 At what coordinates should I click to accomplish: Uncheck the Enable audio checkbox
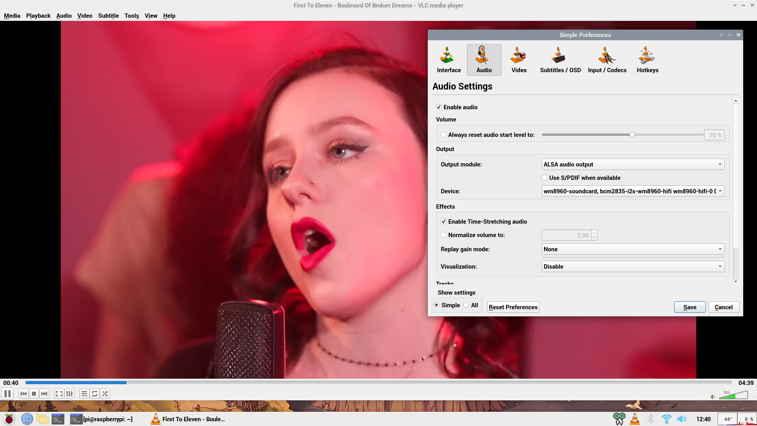pyautogui.click(x=439, y=107)
